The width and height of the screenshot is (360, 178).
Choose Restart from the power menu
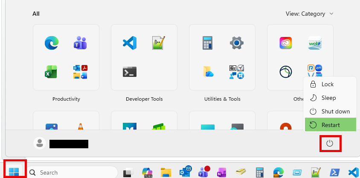(x=330, y=125)
